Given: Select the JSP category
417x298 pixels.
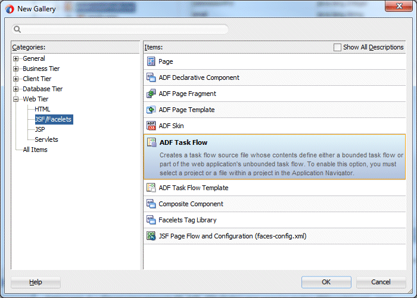Looking at the screenshot, I should (x=40, y=129).
